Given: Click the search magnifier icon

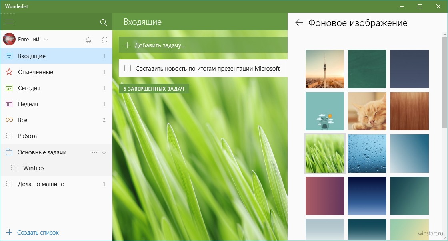Looking at the screenshot, I should click(104, 22).
